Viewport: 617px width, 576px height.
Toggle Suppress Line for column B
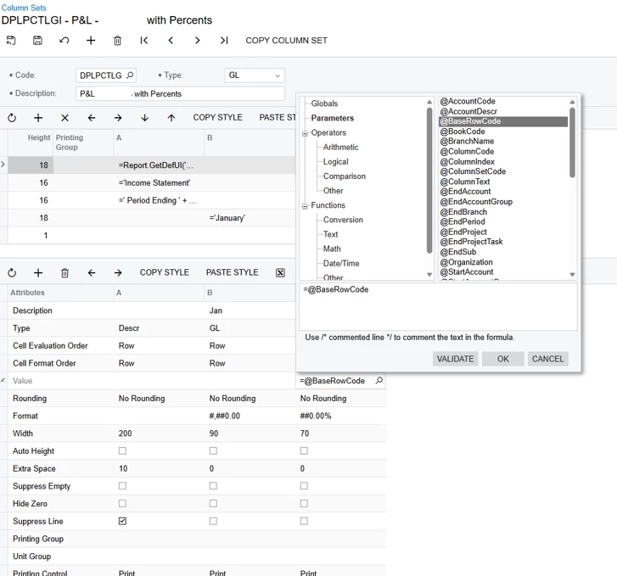[213, 521]
